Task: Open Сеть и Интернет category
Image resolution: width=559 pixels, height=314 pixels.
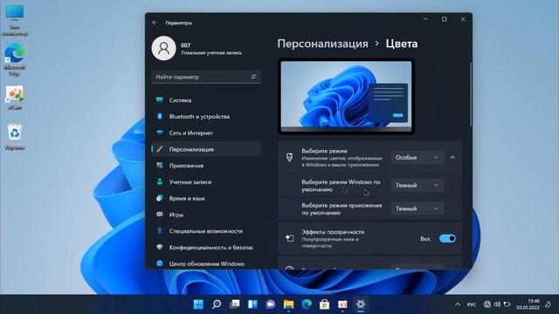Action: 206,133
